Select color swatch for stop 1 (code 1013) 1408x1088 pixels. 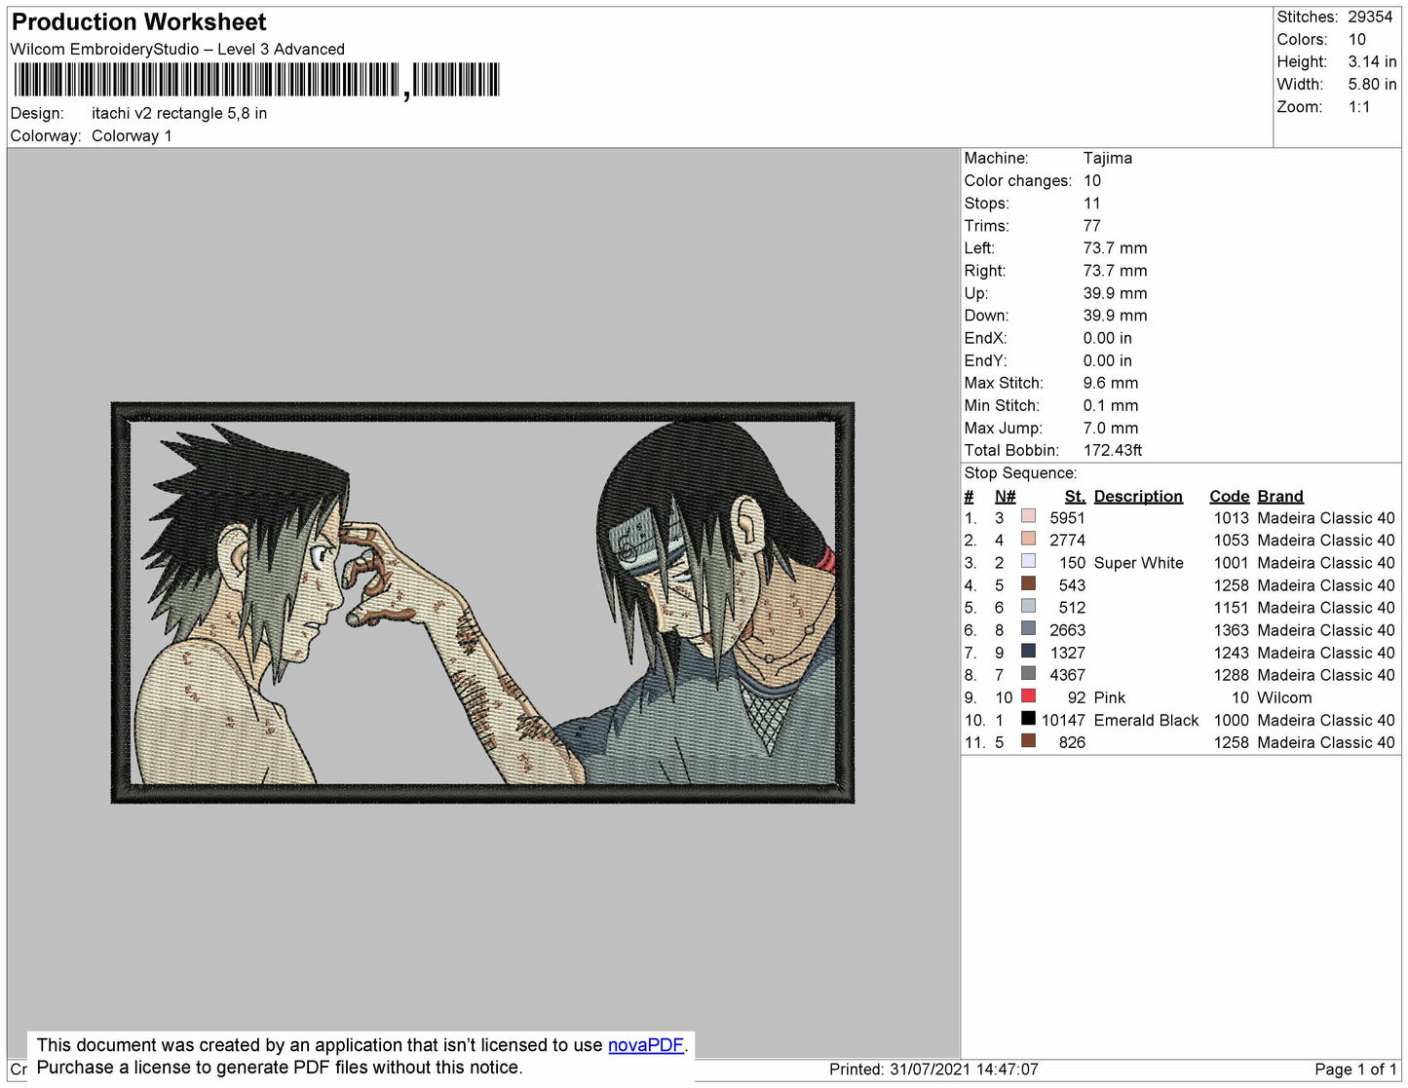[x=1028, y=516]
